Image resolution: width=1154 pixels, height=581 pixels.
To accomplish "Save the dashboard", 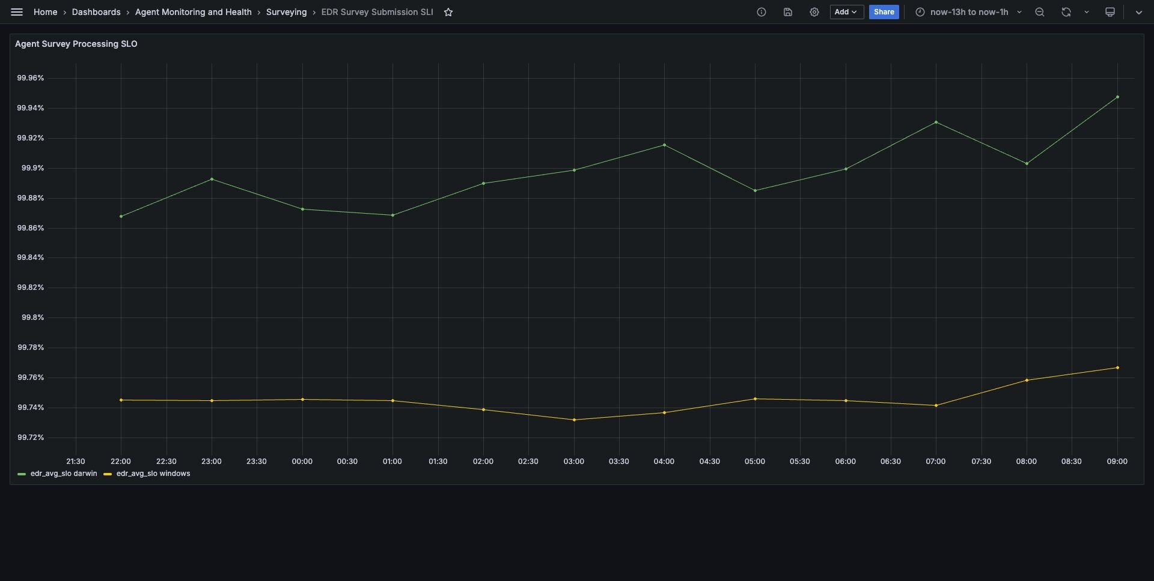I will pos(788,12).
